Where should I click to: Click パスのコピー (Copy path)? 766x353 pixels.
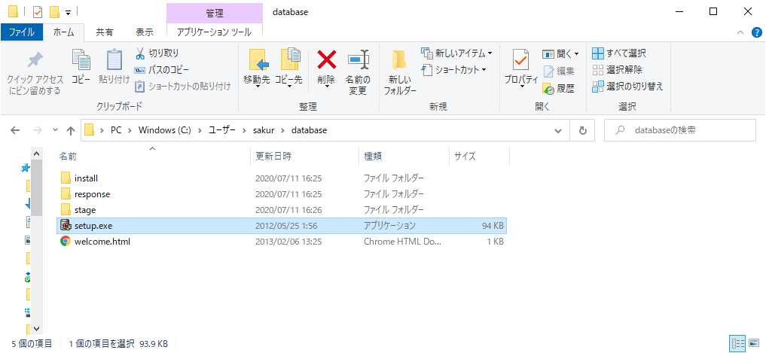162,69
